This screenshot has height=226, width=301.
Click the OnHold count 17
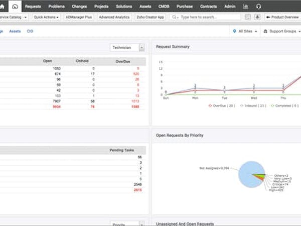click(93, 74)
